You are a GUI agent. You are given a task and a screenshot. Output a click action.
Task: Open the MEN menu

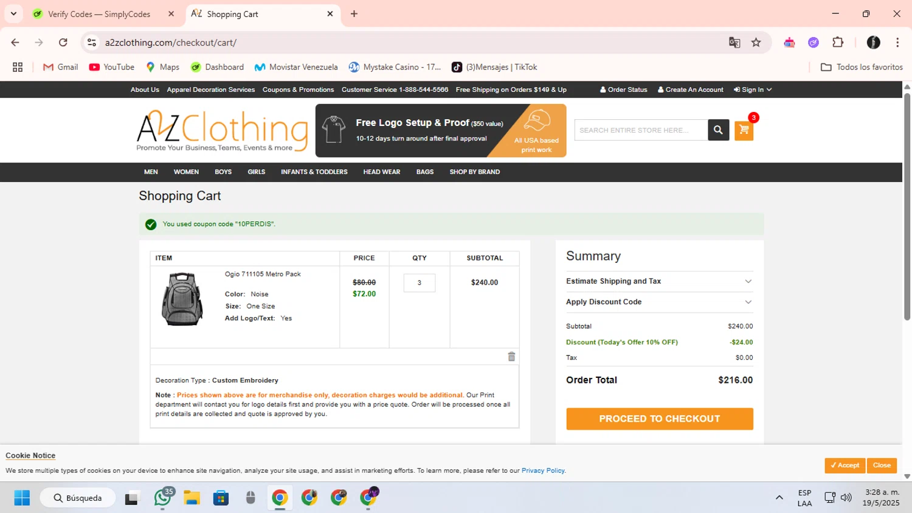151,172
